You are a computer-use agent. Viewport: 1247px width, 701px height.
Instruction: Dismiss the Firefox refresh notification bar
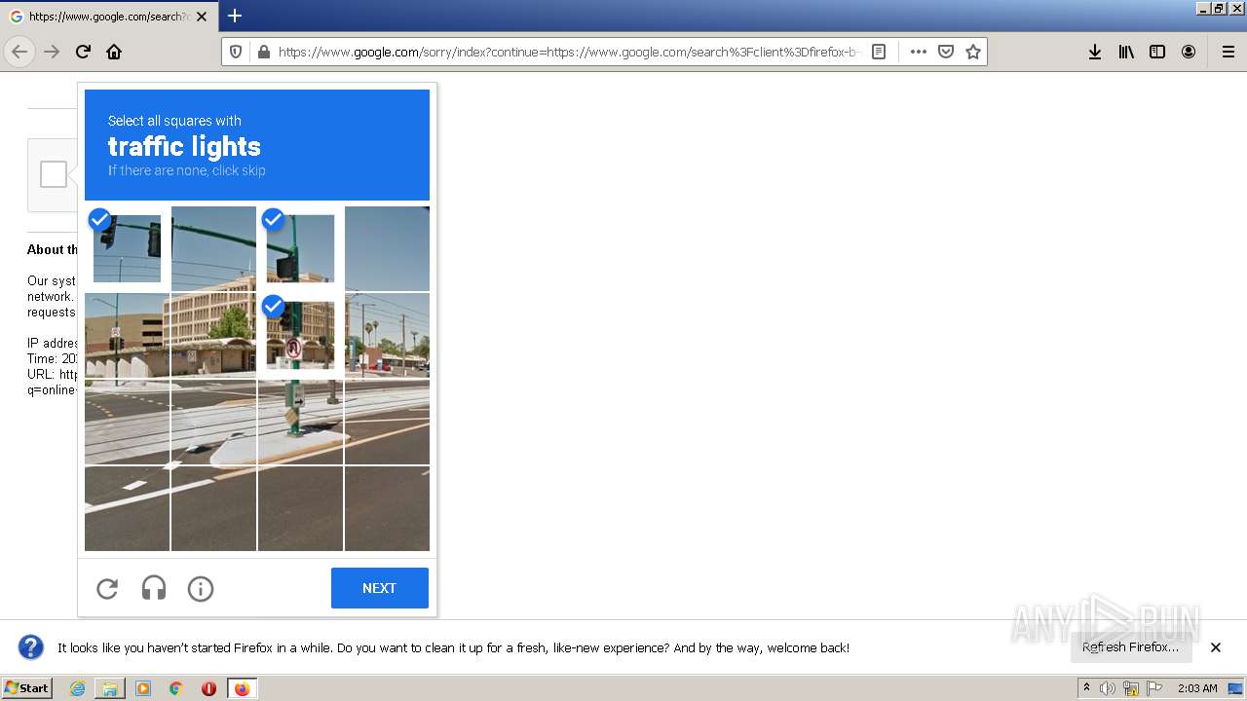(x=1216, y=647)
